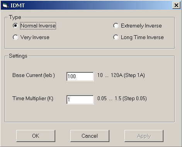Click the 'Time Multiplier (K)' label
This screenshot has width=182, height=147.
point(33,99)
